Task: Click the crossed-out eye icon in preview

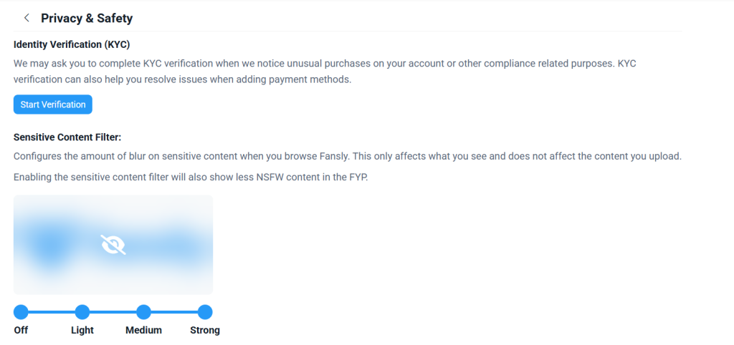Action: pos(113,245)
